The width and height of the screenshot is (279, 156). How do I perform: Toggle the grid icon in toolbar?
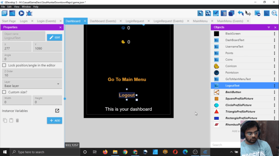pos(266,13)
